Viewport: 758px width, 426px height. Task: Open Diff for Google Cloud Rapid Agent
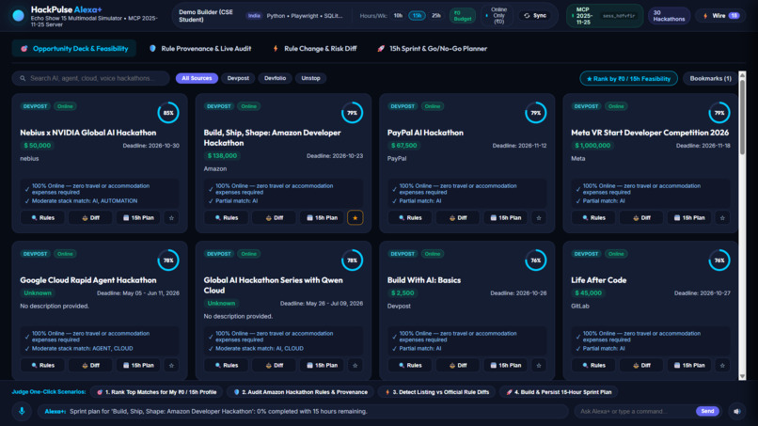(x=90, y=365)
